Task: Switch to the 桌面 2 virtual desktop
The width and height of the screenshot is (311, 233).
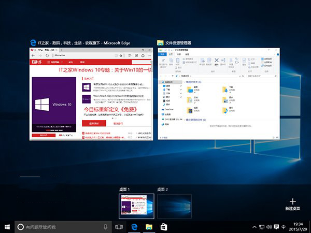Action: pos(174,206)
